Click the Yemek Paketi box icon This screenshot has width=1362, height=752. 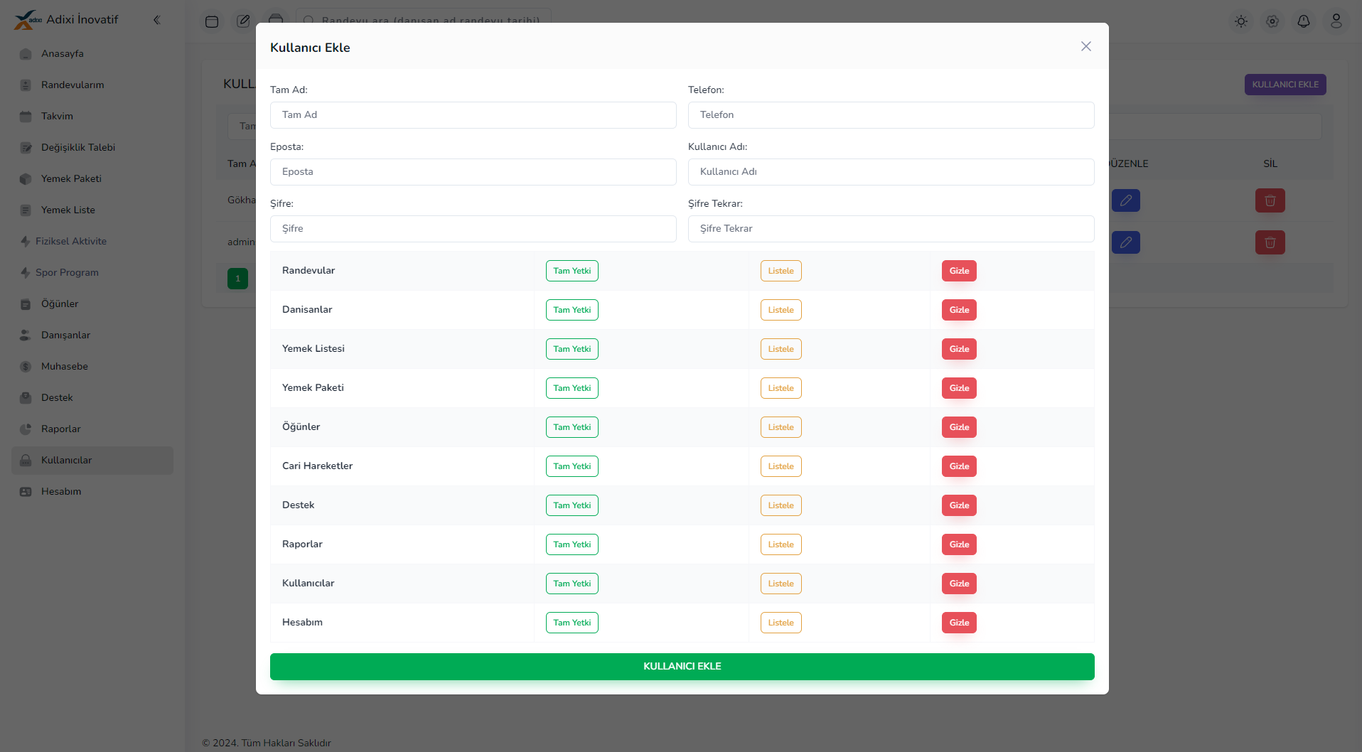coord(26,179)
